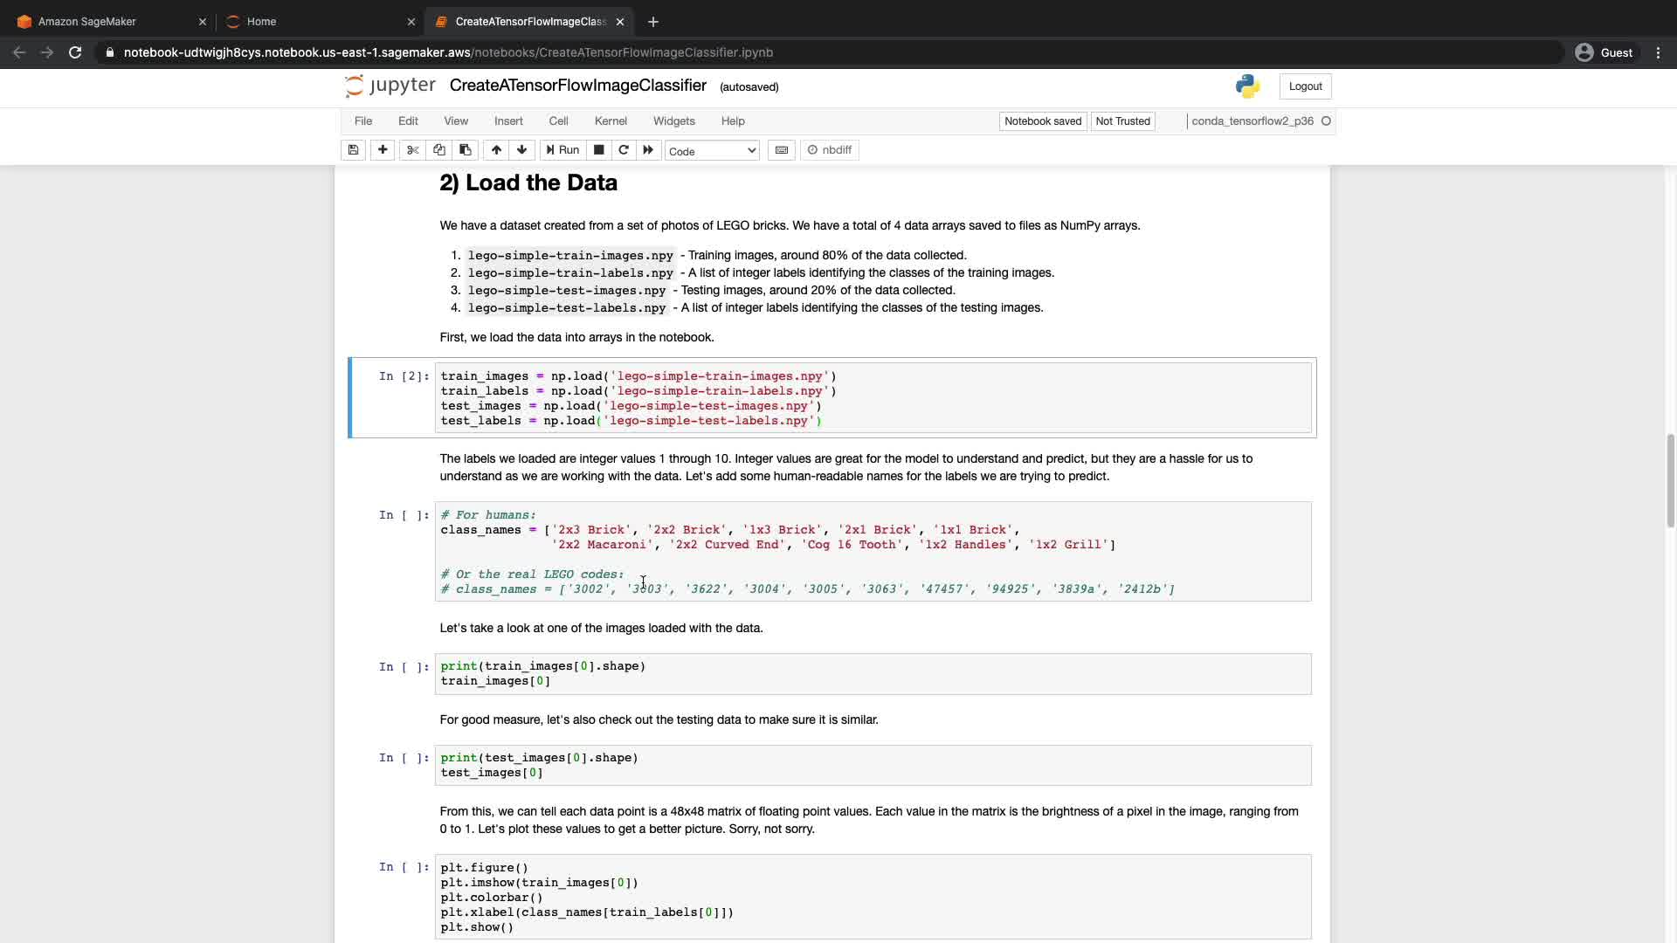The height and width of the screenshot is (943, 1677).
Task: Insert cell below with plus icon
Action: click(383, 150)
